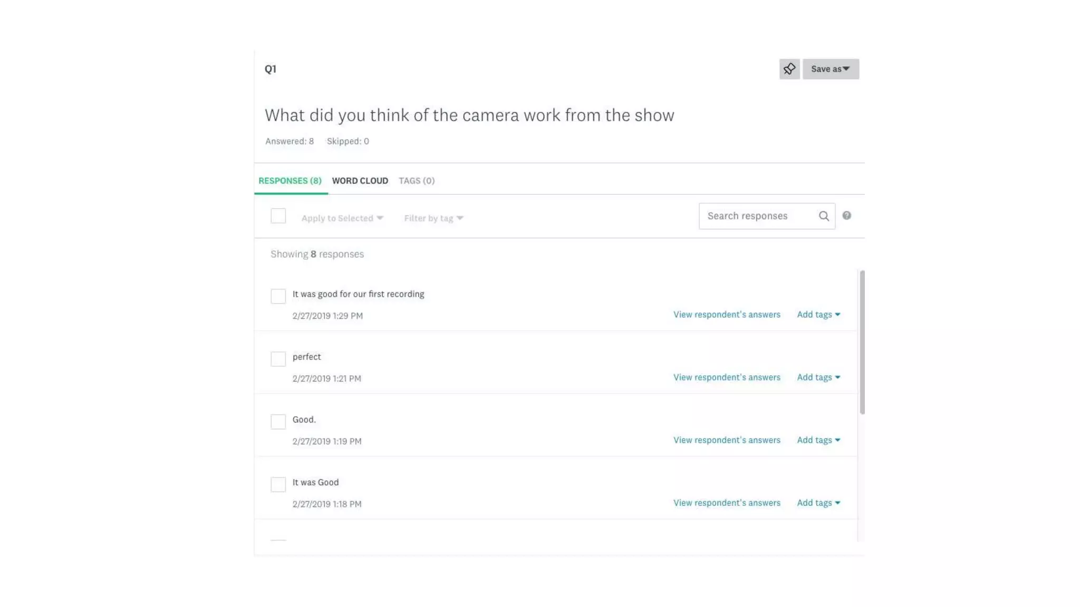Open the Save as dropdown
Viewport: 1080px width, 607px height.
click(x=830, y=69)
